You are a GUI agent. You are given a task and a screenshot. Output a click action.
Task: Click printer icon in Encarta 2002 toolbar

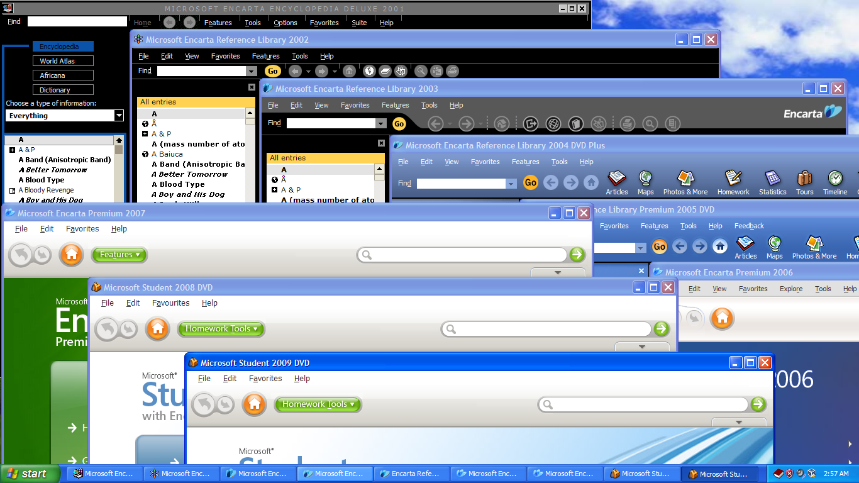click(452, 71)
